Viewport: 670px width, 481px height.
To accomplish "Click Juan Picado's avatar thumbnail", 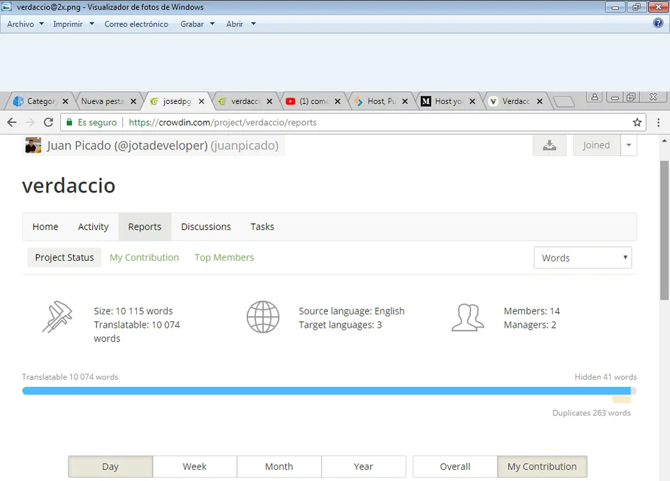I will point(33,145).
